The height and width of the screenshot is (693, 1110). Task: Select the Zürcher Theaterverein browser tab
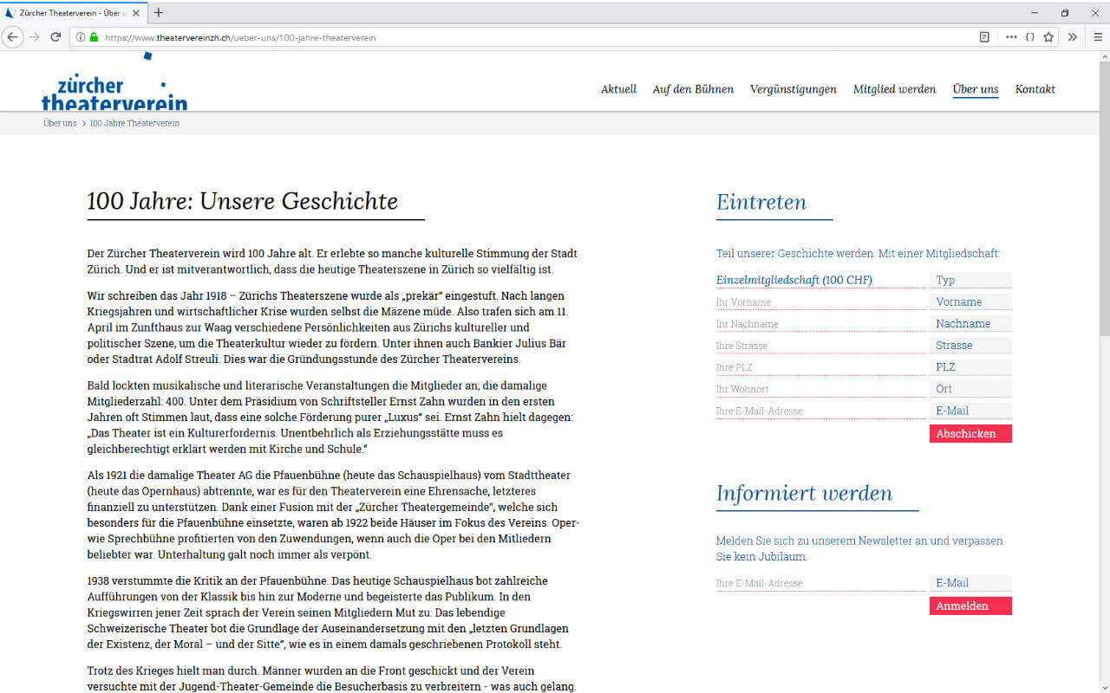pyautogui.click(x=73, y=13)
